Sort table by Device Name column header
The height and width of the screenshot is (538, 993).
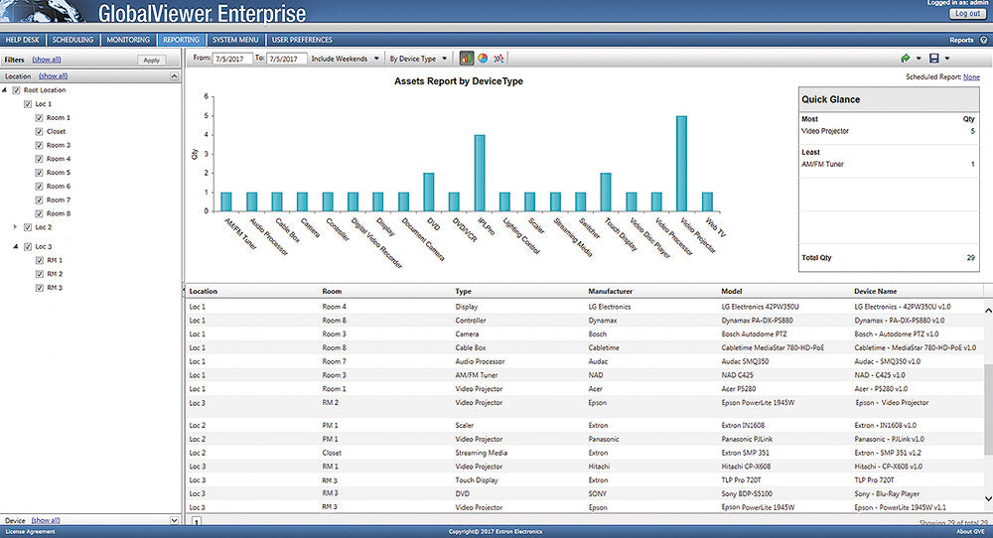(875, 291)
